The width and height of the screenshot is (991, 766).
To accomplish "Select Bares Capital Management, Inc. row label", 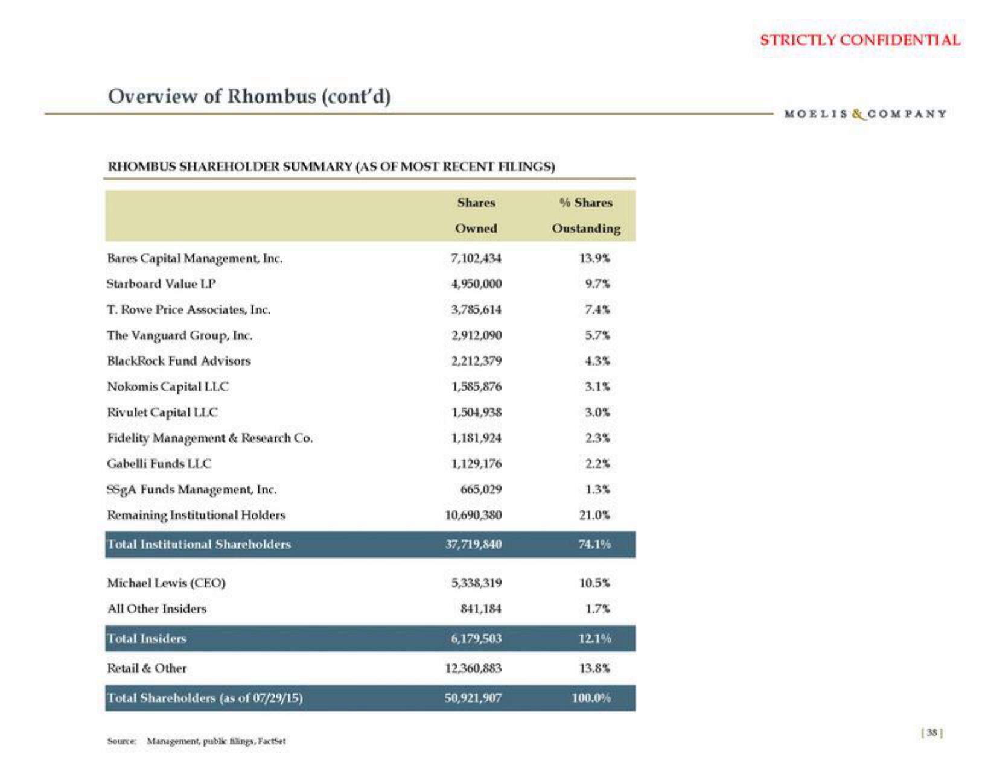I will (194, 258).
